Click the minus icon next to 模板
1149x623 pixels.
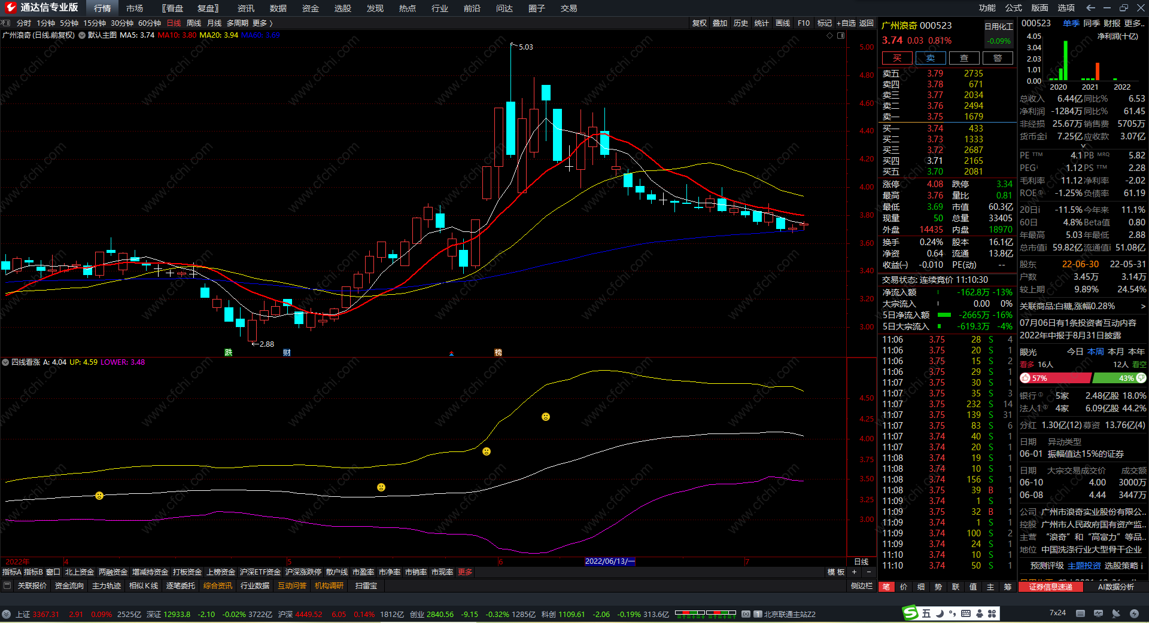[869, 572]
